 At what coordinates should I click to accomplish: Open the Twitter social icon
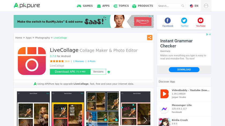click(184, 21)
